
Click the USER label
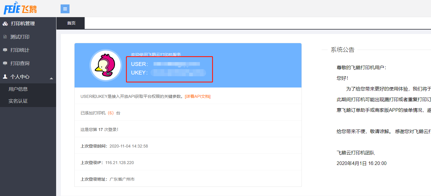coord(139,64)
